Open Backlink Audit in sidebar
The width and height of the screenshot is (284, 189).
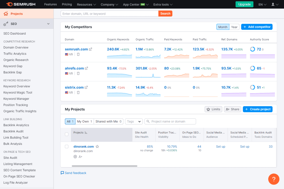13,131
